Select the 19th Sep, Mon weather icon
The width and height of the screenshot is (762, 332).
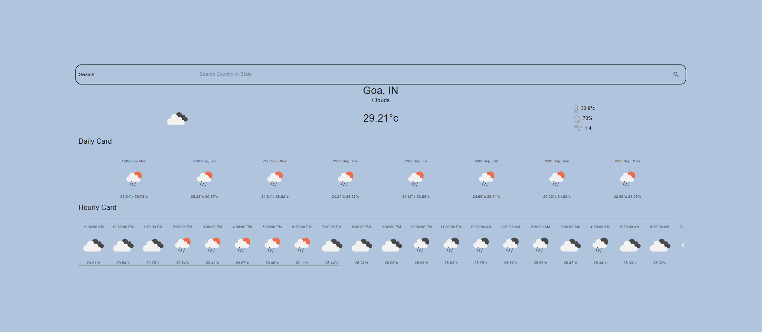pyautogui.click(x=134, y=178)
